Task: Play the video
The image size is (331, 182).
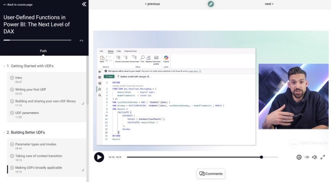Action: 99,157
